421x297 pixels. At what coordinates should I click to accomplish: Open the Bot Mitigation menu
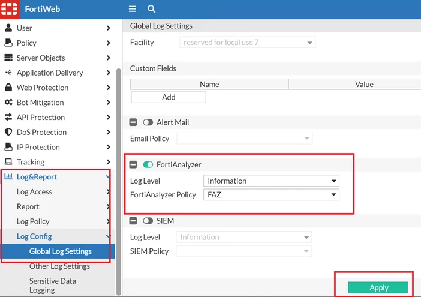click(x=58, y=103)
